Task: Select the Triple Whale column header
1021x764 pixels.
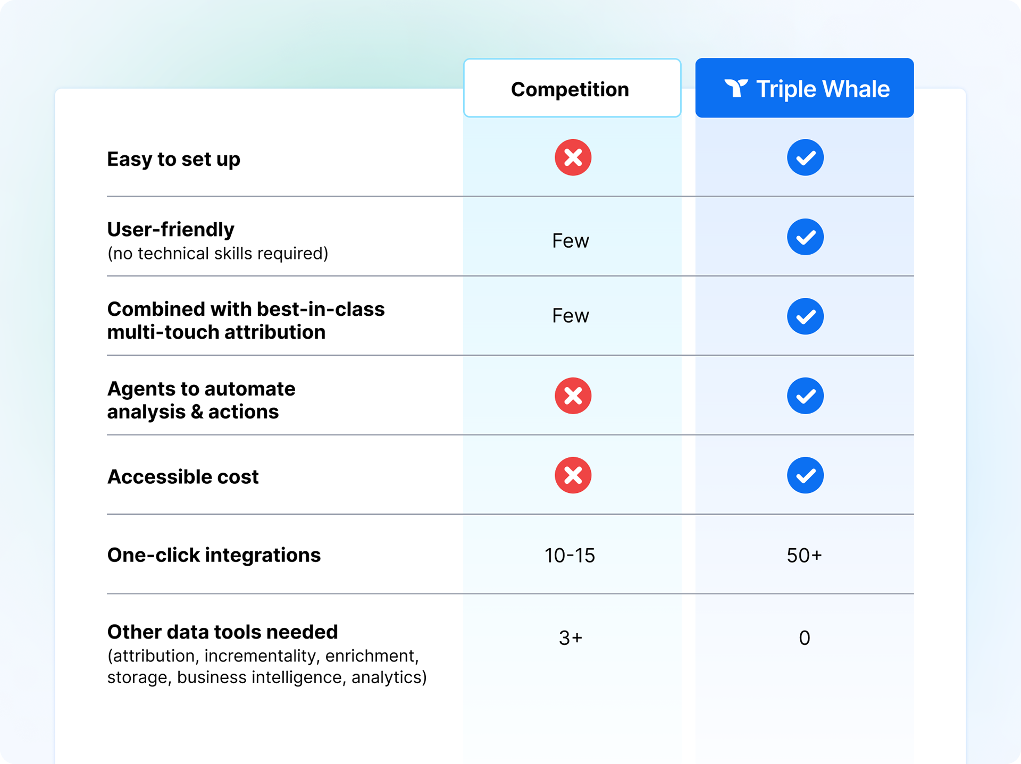Action: pyautogui.click(x=805, y=88)
